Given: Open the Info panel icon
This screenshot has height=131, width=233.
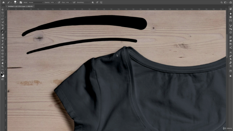Looking at the screenshot, I should pos(230,32).
